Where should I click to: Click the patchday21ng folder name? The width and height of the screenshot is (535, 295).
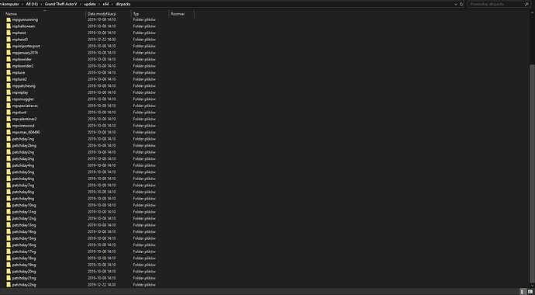click(x=24, y=278)
